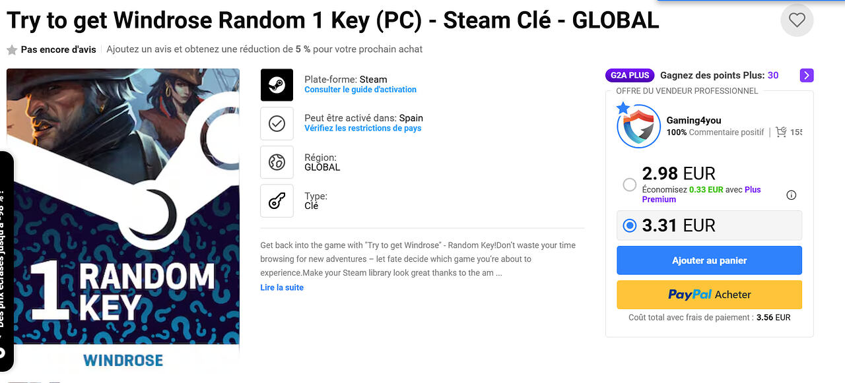Click the G2A PLUS badge

coord(630,75)
